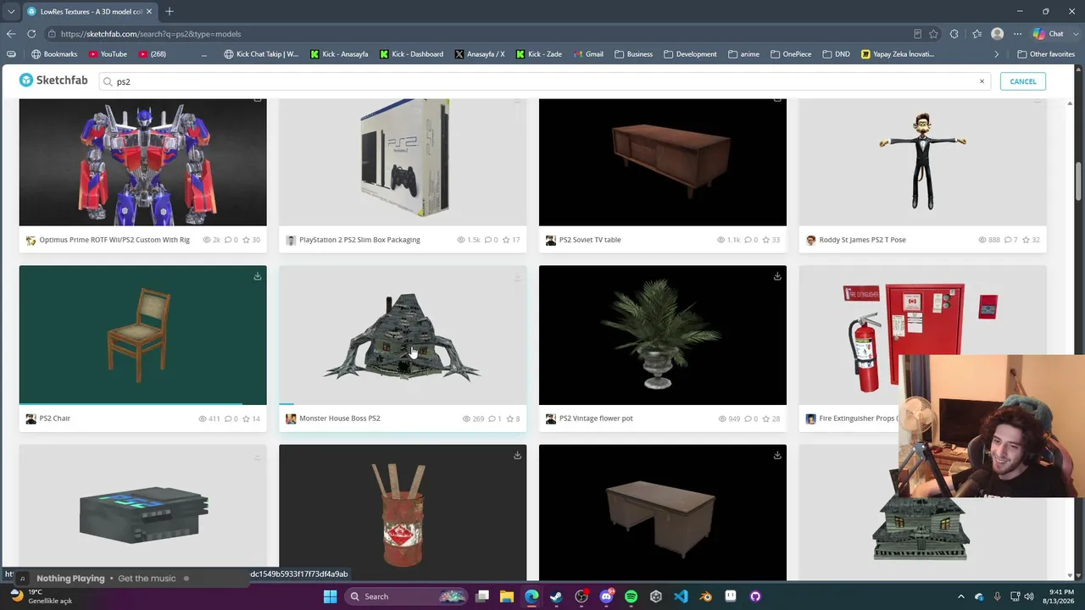The height and width of the screenshot is (610, 1085).
Task: Open the PS2 Vintage flower pot thumbnail
Action: (662, 335)
